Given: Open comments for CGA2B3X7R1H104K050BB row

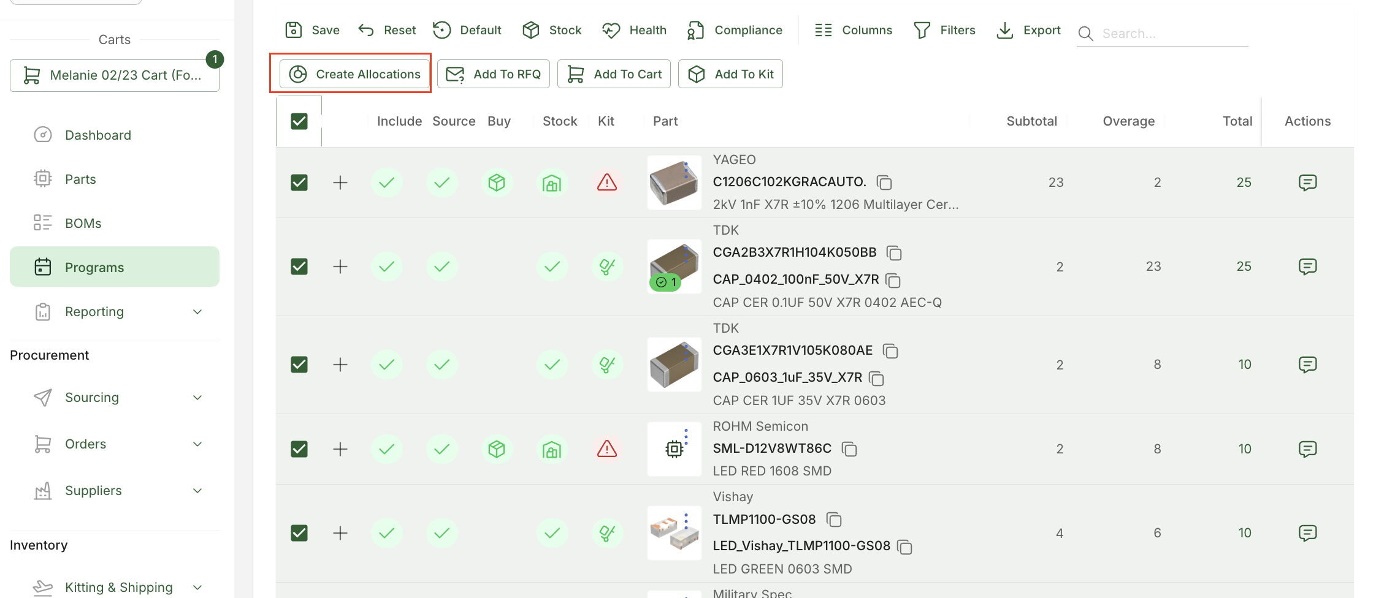Looking at the screenshot, I should pyautogui.click(x=1307, y=267).
